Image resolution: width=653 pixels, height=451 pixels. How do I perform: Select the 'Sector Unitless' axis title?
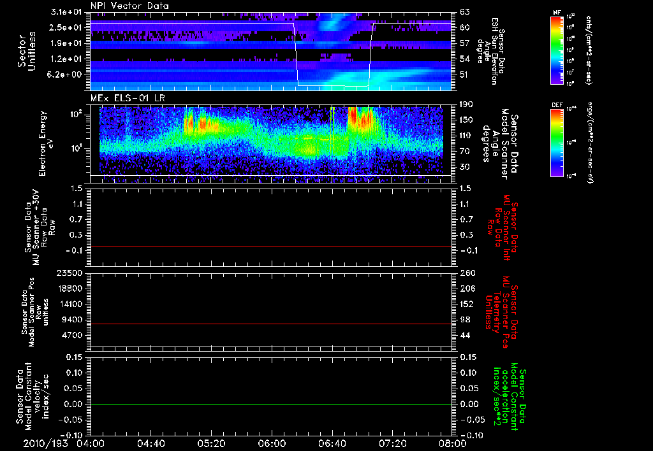[27, 51]
